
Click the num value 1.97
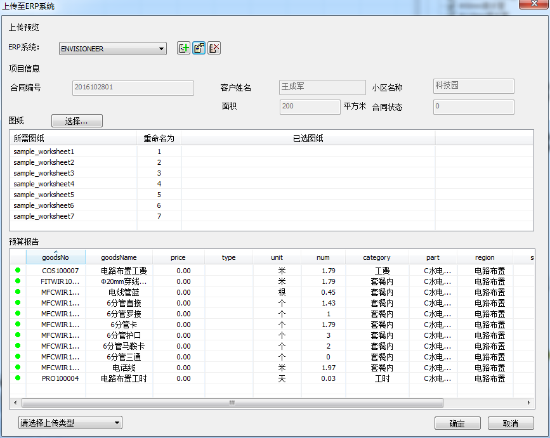tap(329, 368)
